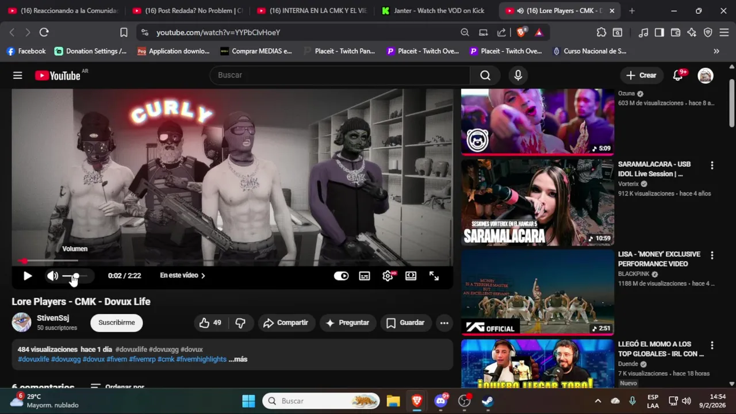Switch to 'Reaccionando a la Comunidad' tab
Image resolution: width=736 pixels, height=414 pixels.
point(63,10)
